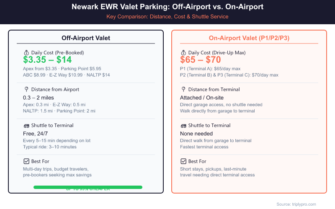Screen dimensions: 335x209
Task: Click the Best For checkmark in On-Airport card
Action: pos(183,161)
